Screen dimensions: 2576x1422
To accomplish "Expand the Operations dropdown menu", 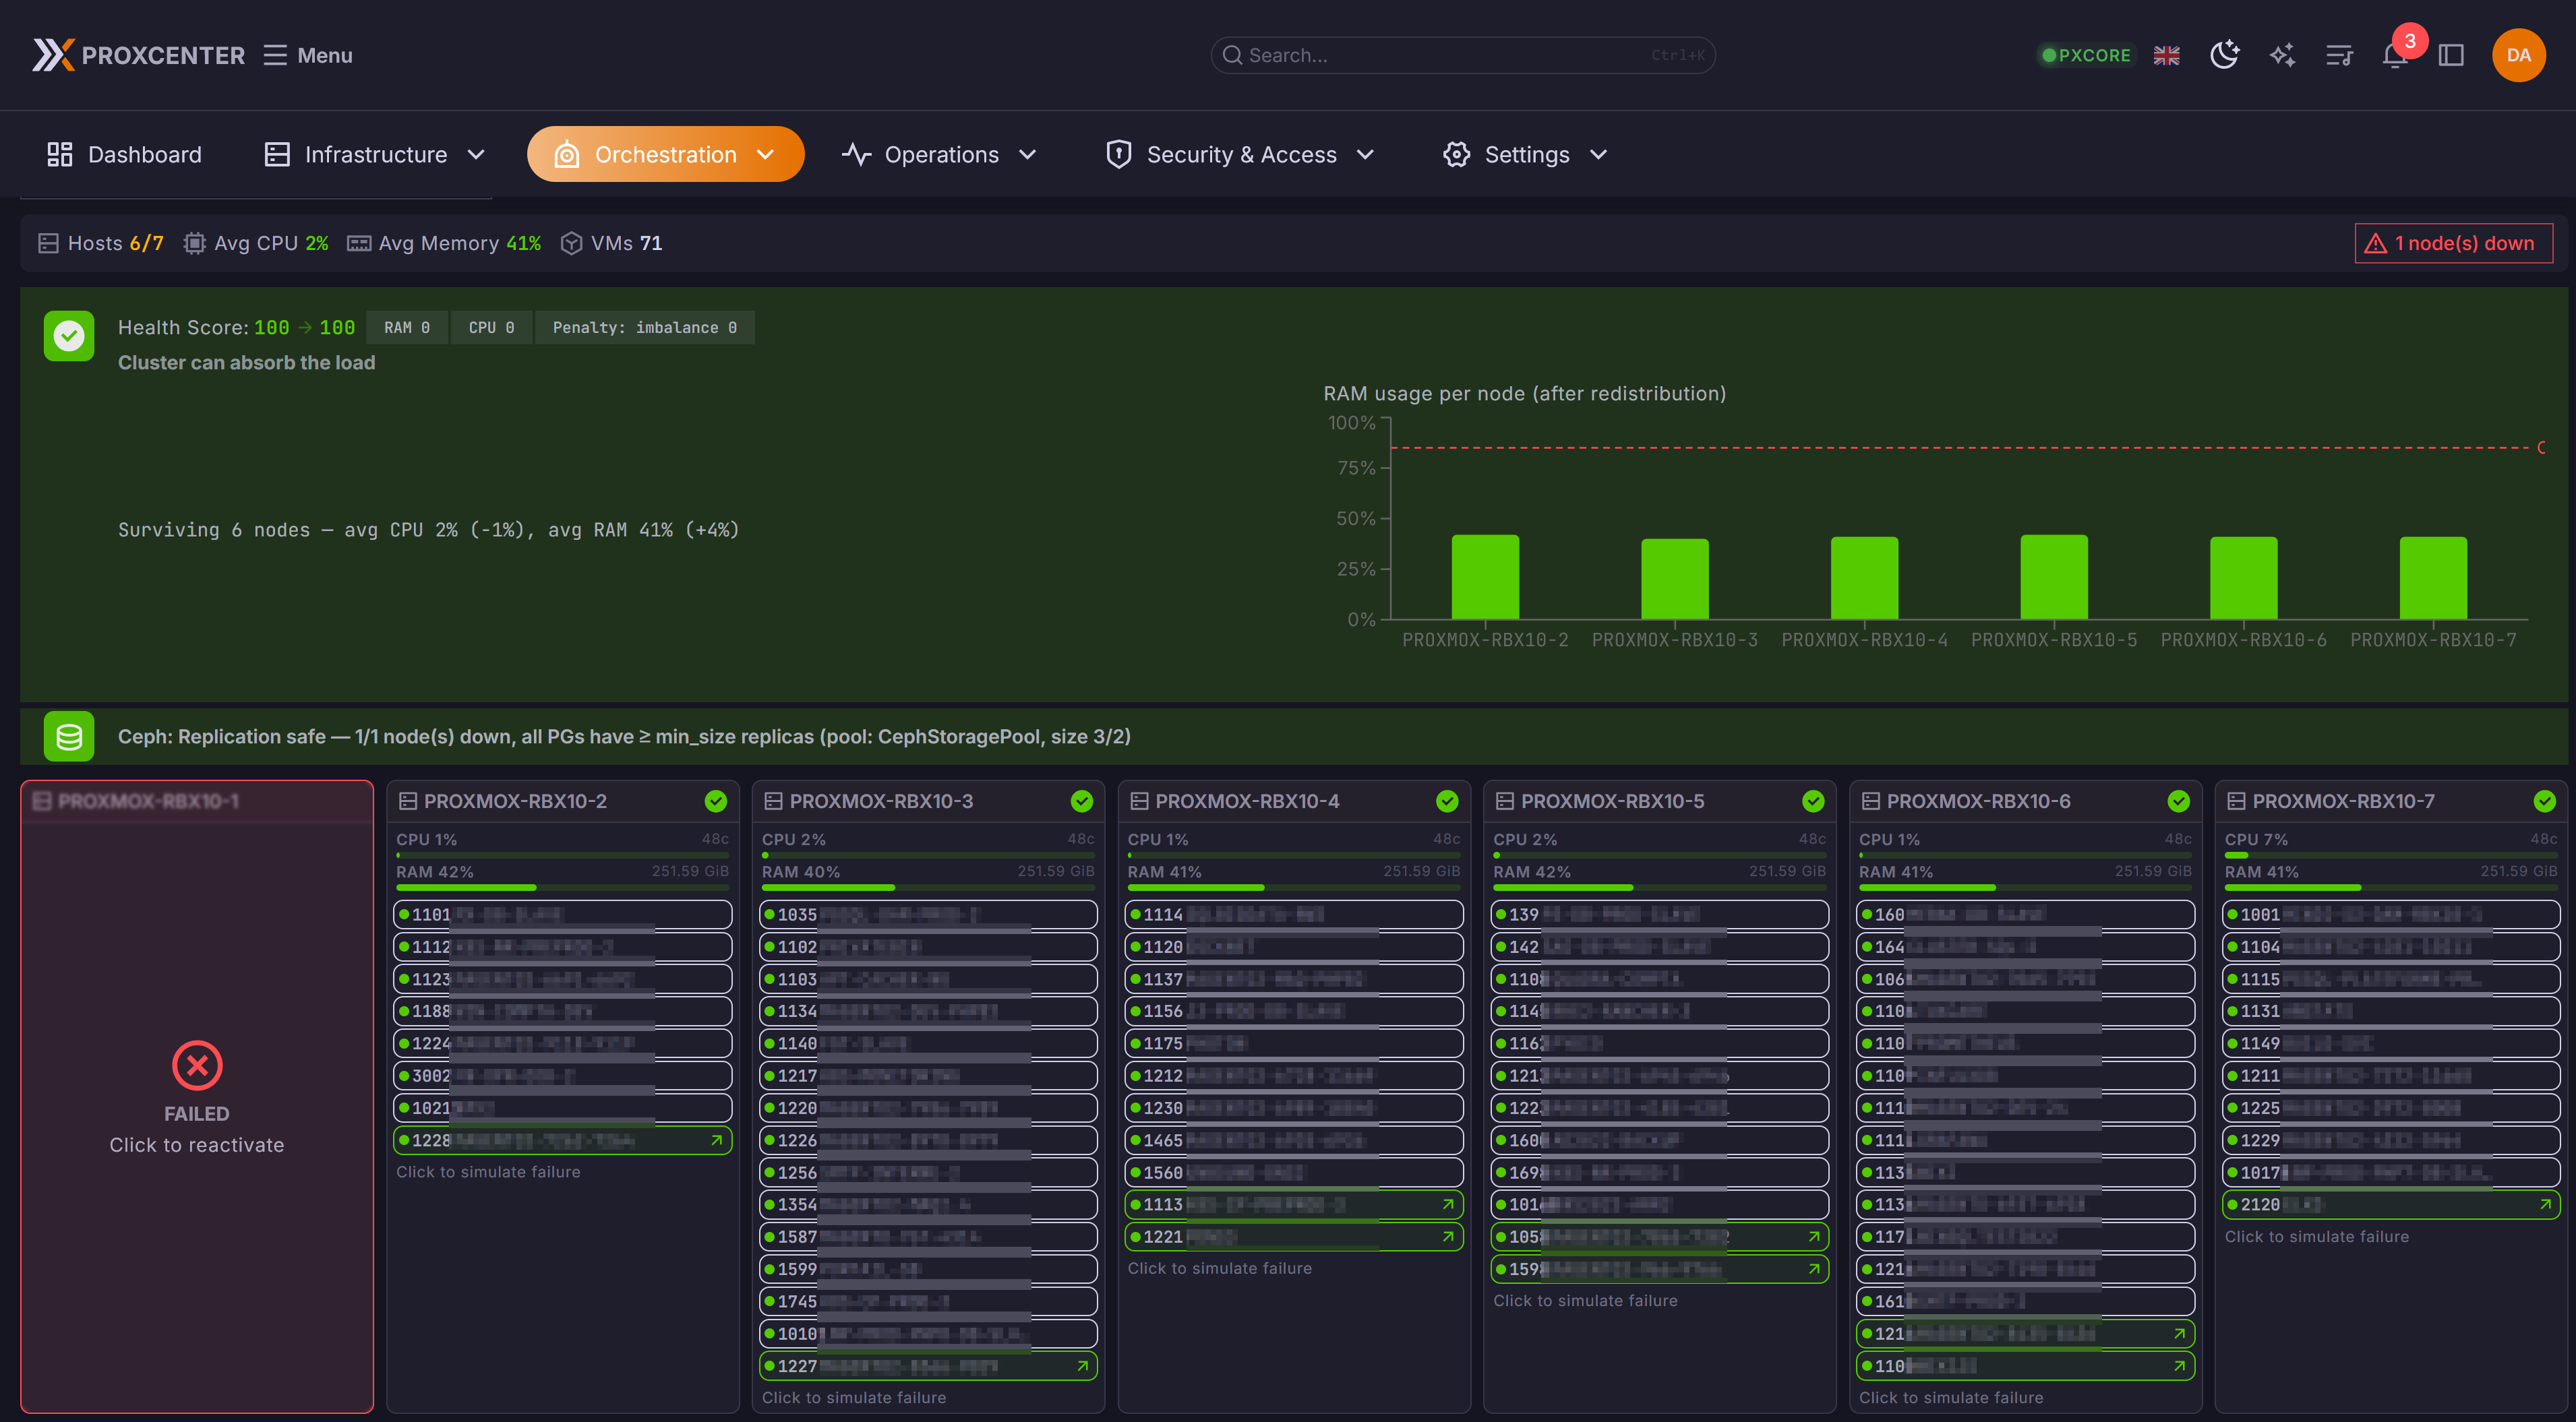I will (x=939, y=154).
